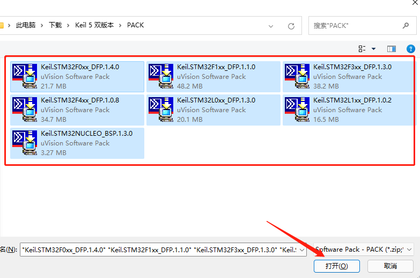Click PACK breadcrumb in address bar

pyautogui.click(x=135, y=25)
